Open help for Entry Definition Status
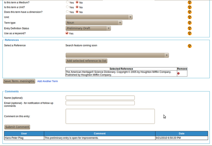The width and height of the screenshot is (212, 146). pyautogui.click(x=189, y=28)
